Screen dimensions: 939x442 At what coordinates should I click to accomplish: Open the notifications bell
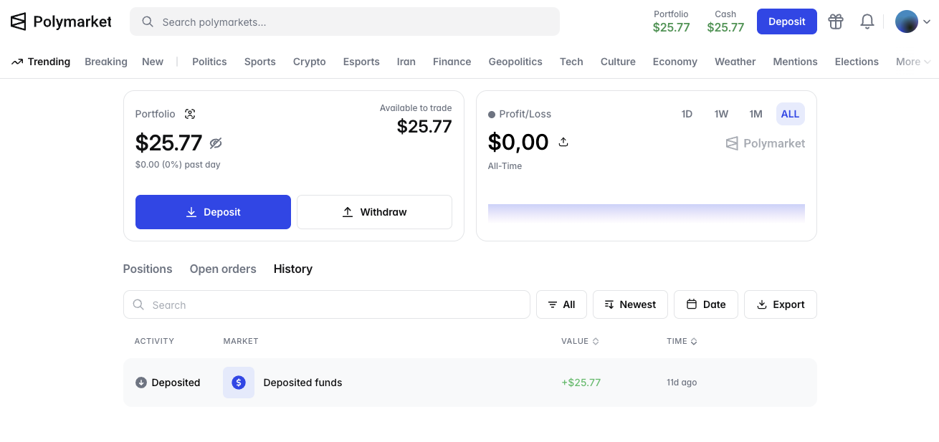coord(867,21)
